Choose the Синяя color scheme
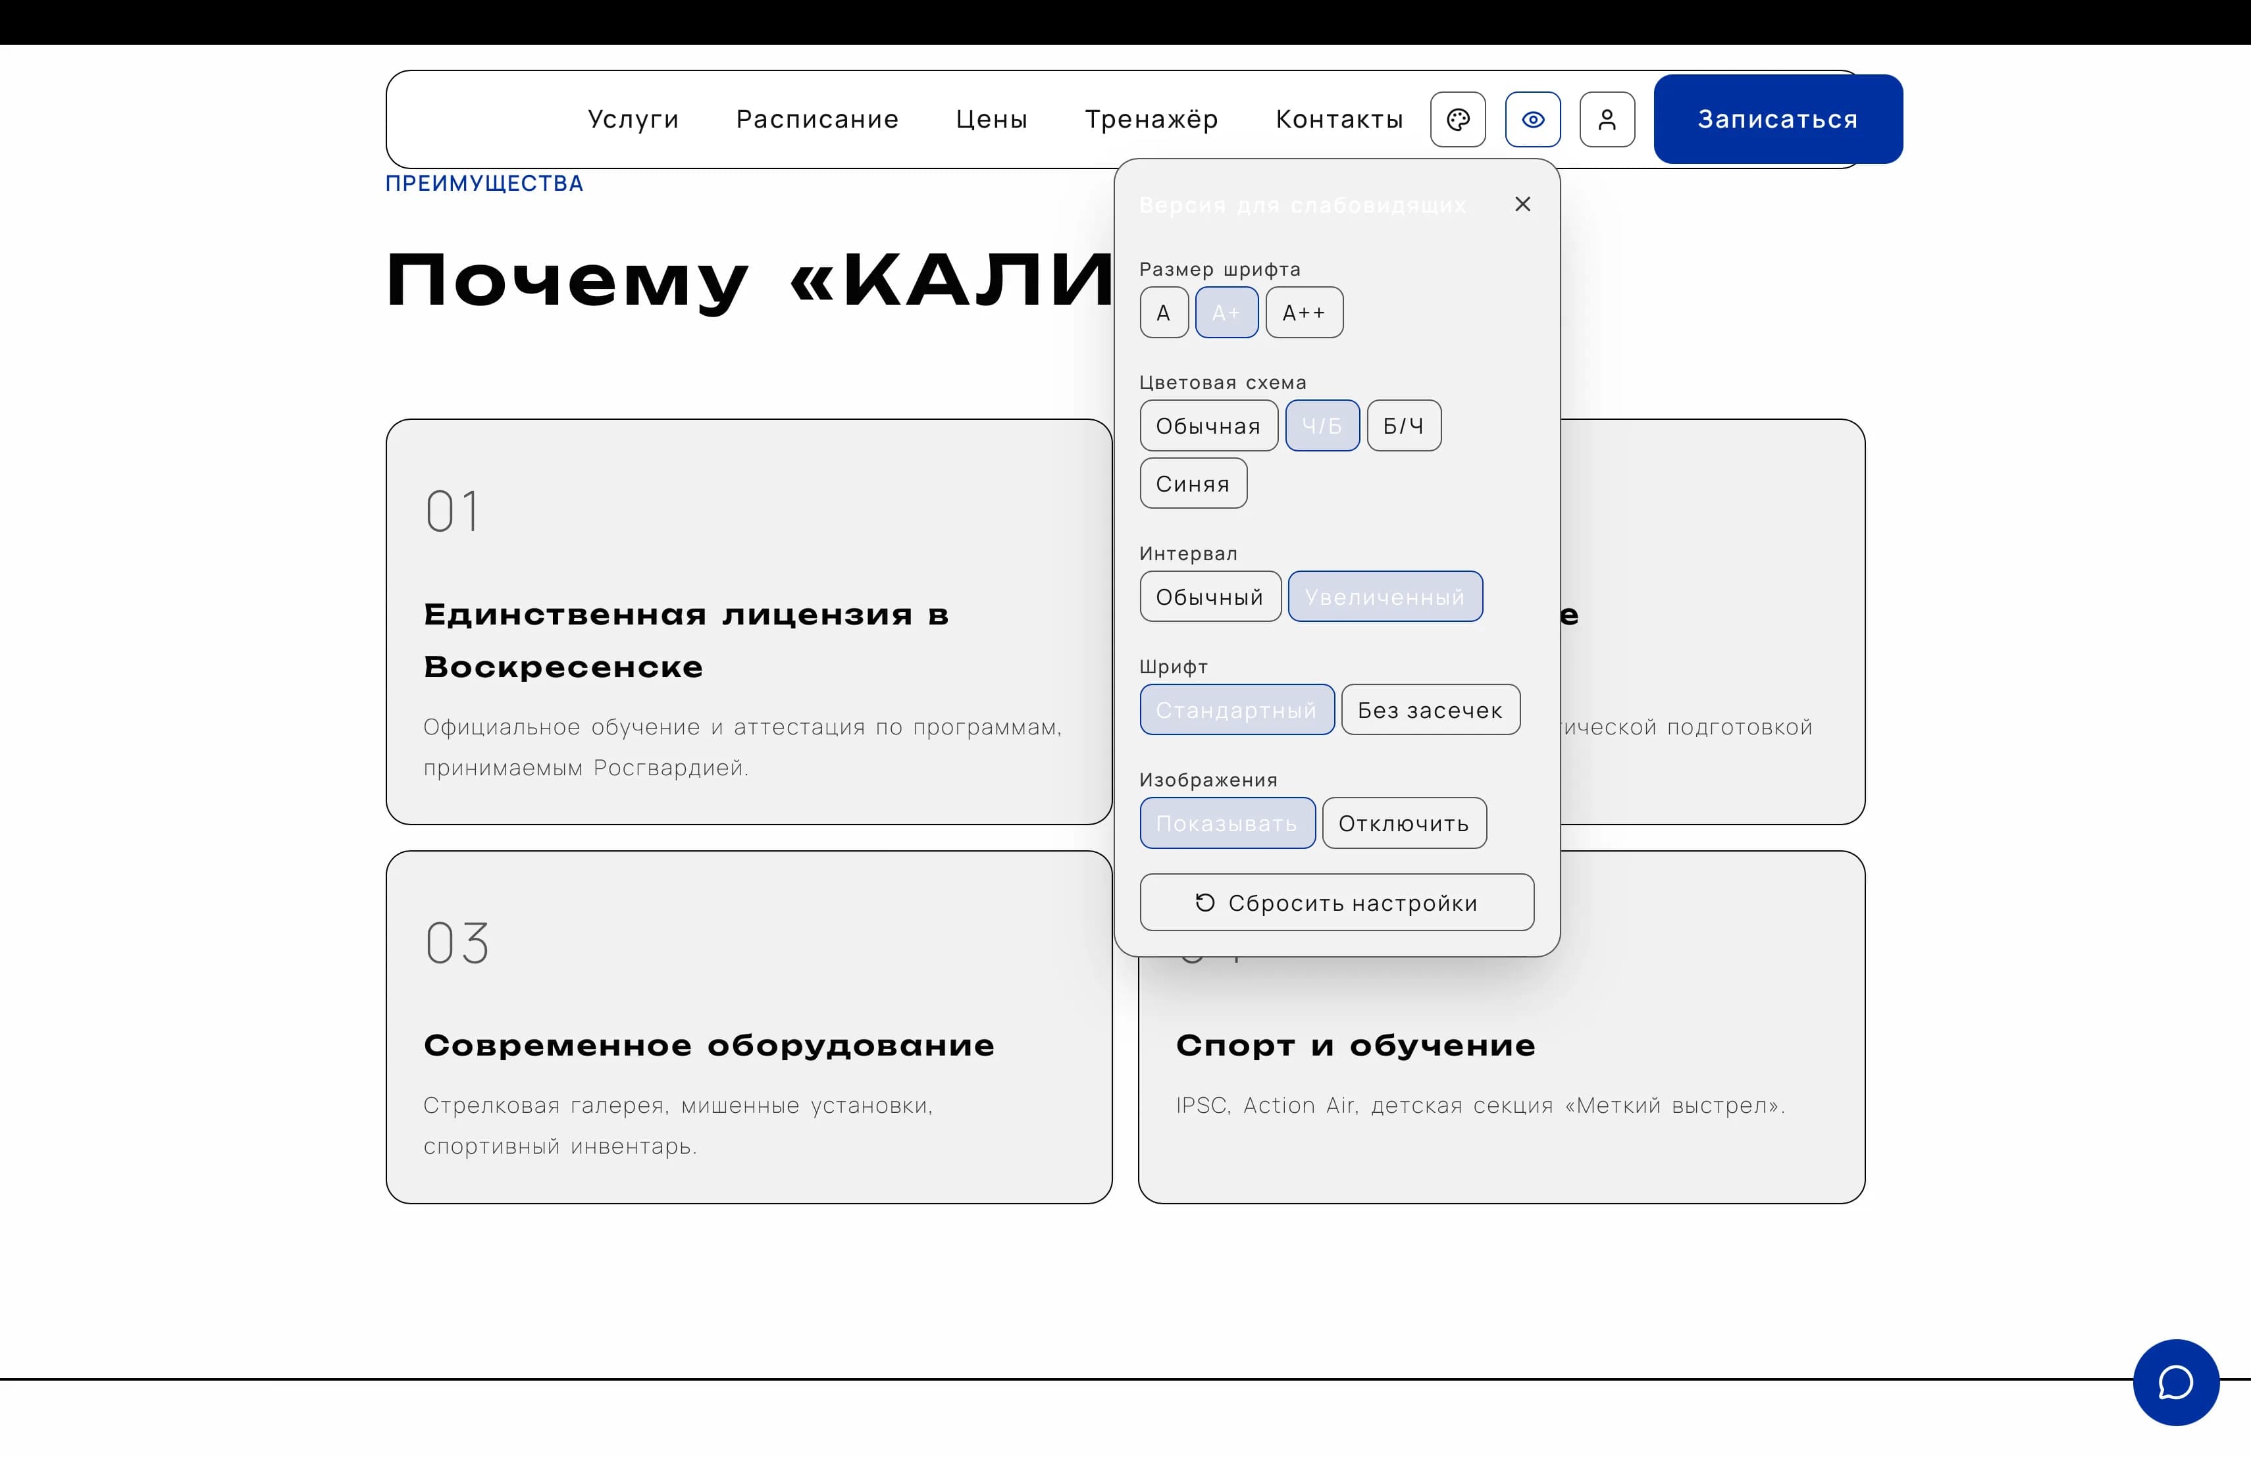The width and height of the screenshot is (2251, 1457). coord(1193,483)
